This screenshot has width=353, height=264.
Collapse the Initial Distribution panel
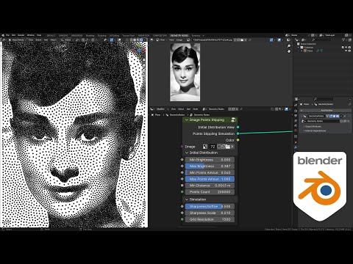click(187, 153)
